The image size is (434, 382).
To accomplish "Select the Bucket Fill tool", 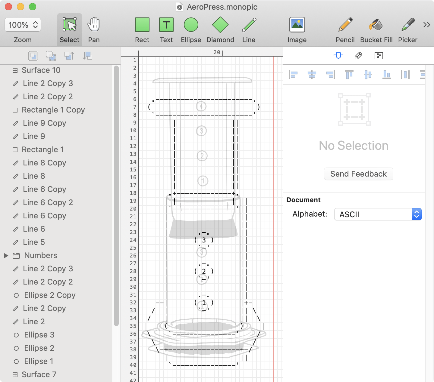I will pos(376,30).
